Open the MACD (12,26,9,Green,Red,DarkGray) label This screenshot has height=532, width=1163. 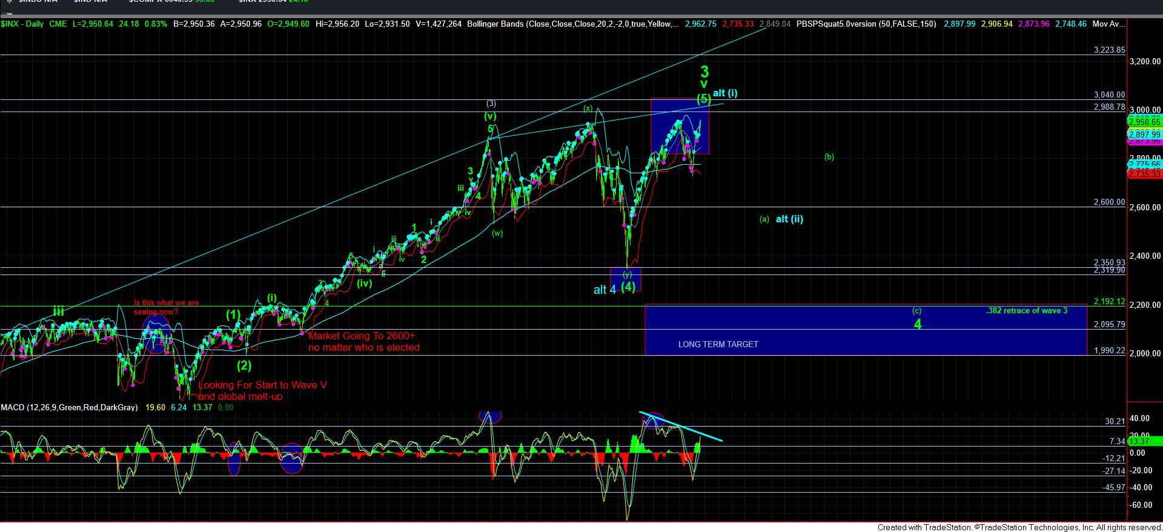[69, 408]
